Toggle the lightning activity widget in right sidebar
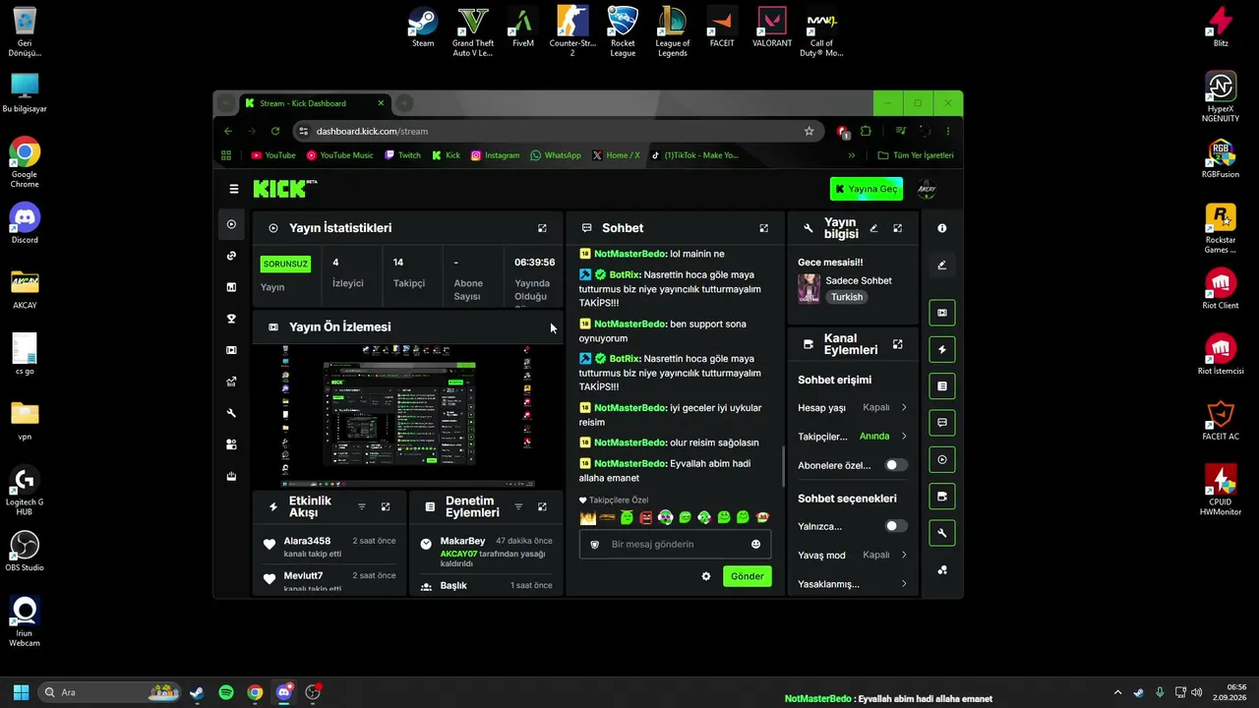This screenshot has width=1259, height=708. (x=942, y=349)
